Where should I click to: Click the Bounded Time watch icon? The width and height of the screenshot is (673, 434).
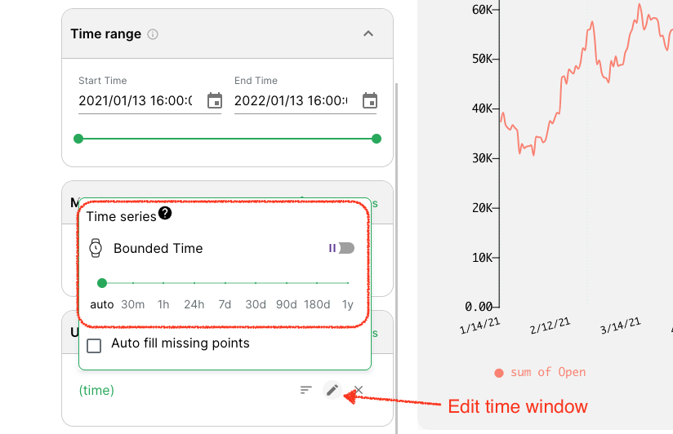point(96,248)
